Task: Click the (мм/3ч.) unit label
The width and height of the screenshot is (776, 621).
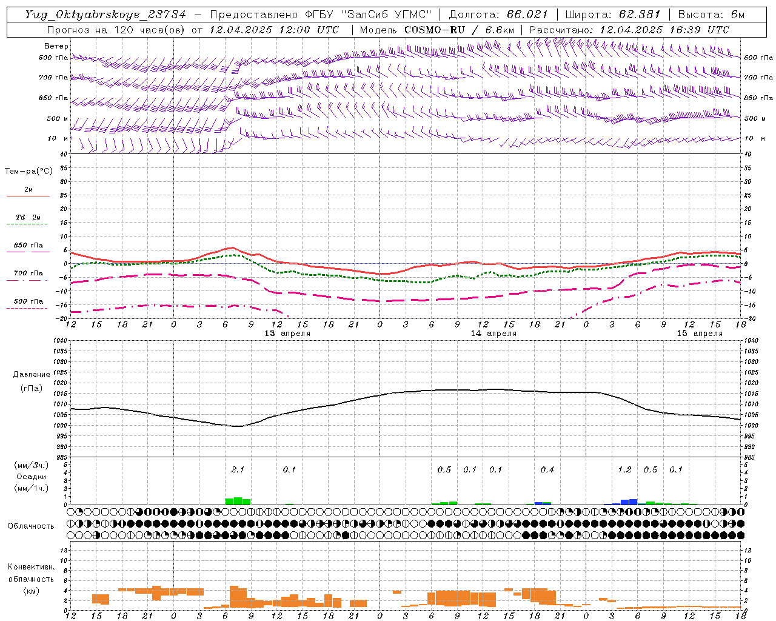Action: tap(31, 465)
